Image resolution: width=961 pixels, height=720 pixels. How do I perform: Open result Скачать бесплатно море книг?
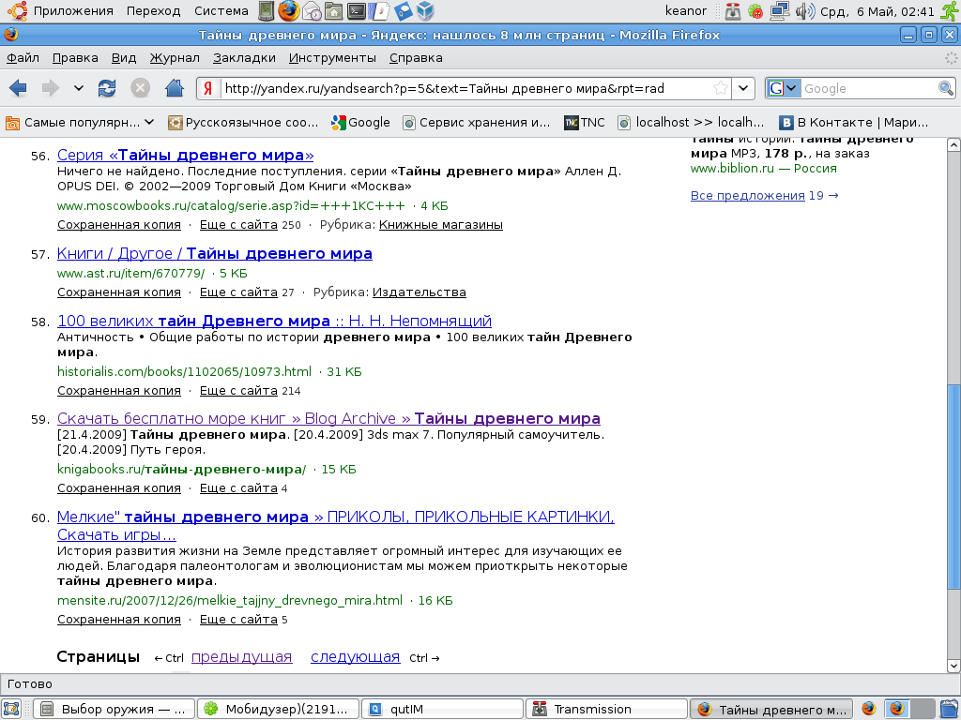tap(328, 418)
